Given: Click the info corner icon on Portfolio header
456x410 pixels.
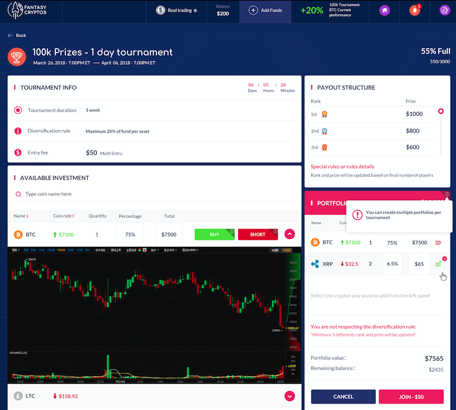Looking at the screenshot, I should click(447, 194).
